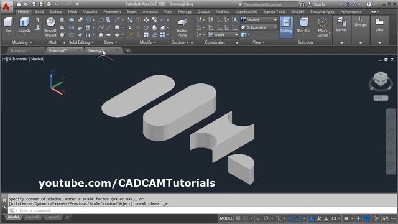Image resolution: width=398 pixels, height=224 pixels.
Task: Click the Plot (print) icon in quick access
Action: 49,4
